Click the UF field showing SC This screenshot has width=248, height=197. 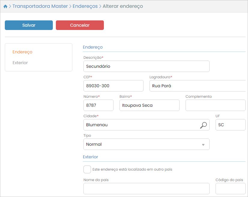[230, 125]
